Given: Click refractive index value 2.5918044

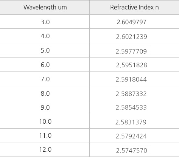Looking at the screenshot, I should pyautogui.click(x=131, y=79).
